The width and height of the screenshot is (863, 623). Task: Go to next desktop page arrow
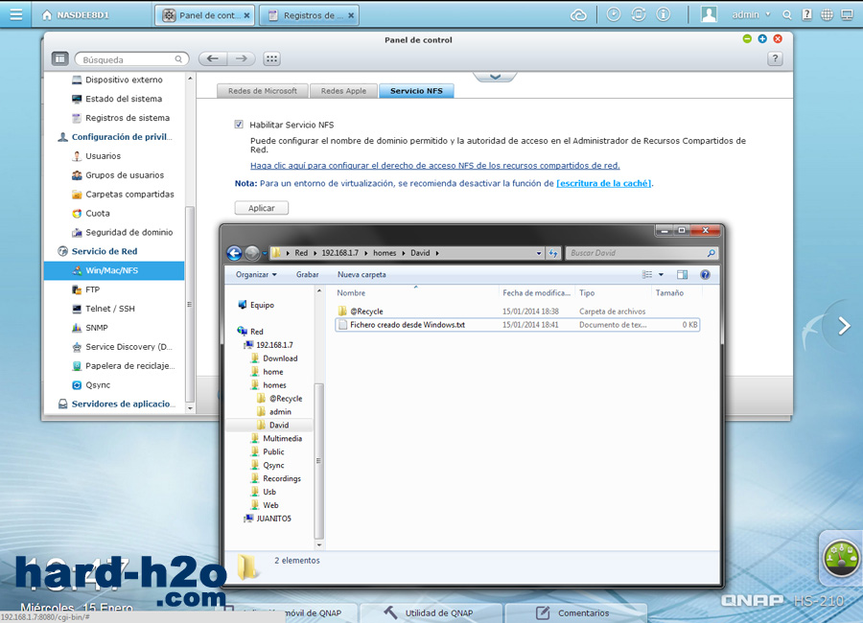[x=844, y=327]
